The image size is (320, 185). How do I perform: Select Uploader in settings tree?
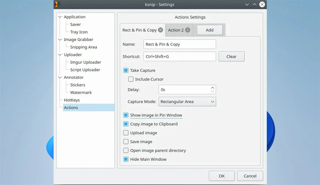73,55
